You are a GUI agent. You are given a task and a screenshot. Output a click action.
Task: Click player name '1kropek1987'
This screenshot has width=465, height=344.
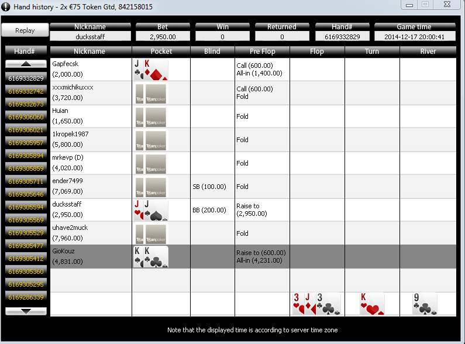coord(70,134)
